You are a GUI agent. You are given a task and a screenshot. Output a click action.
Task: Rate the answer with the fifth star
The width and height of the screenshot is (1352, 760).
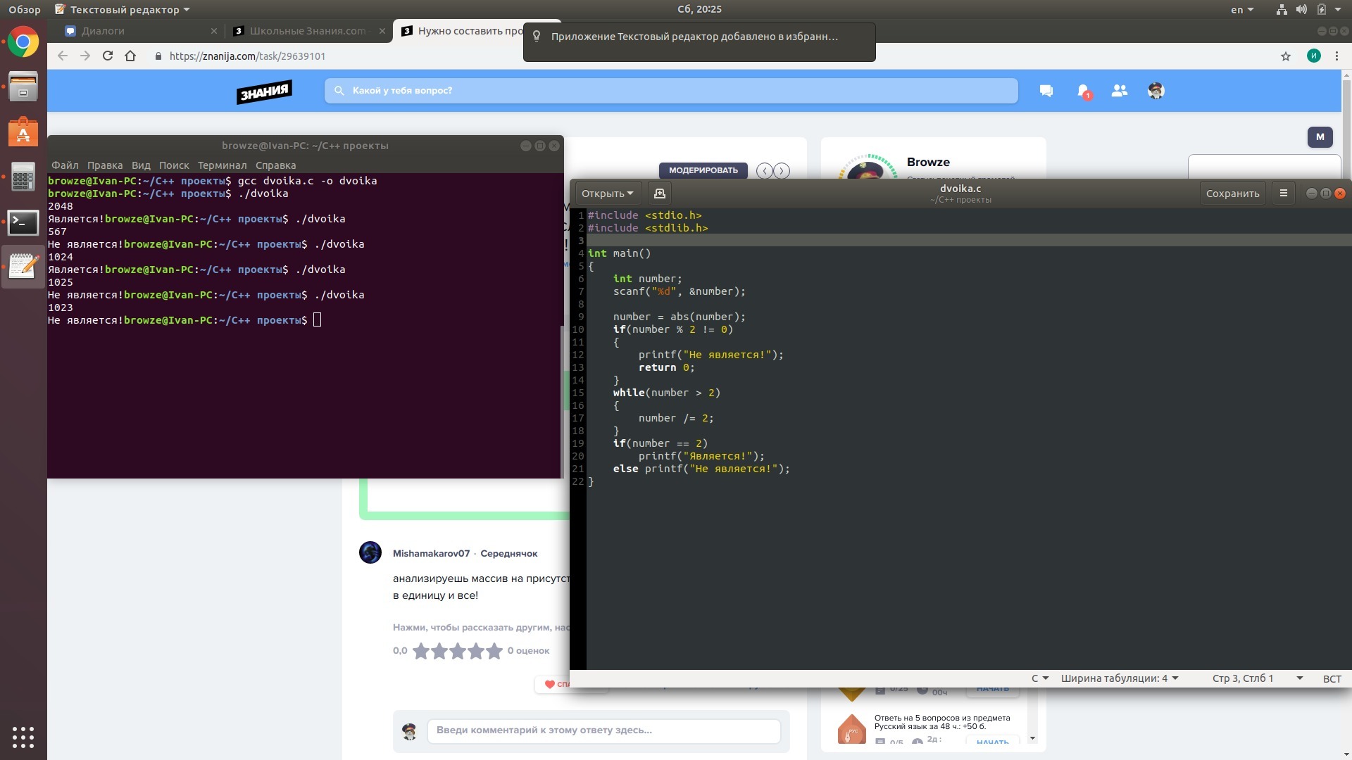(x=494, y=651)
